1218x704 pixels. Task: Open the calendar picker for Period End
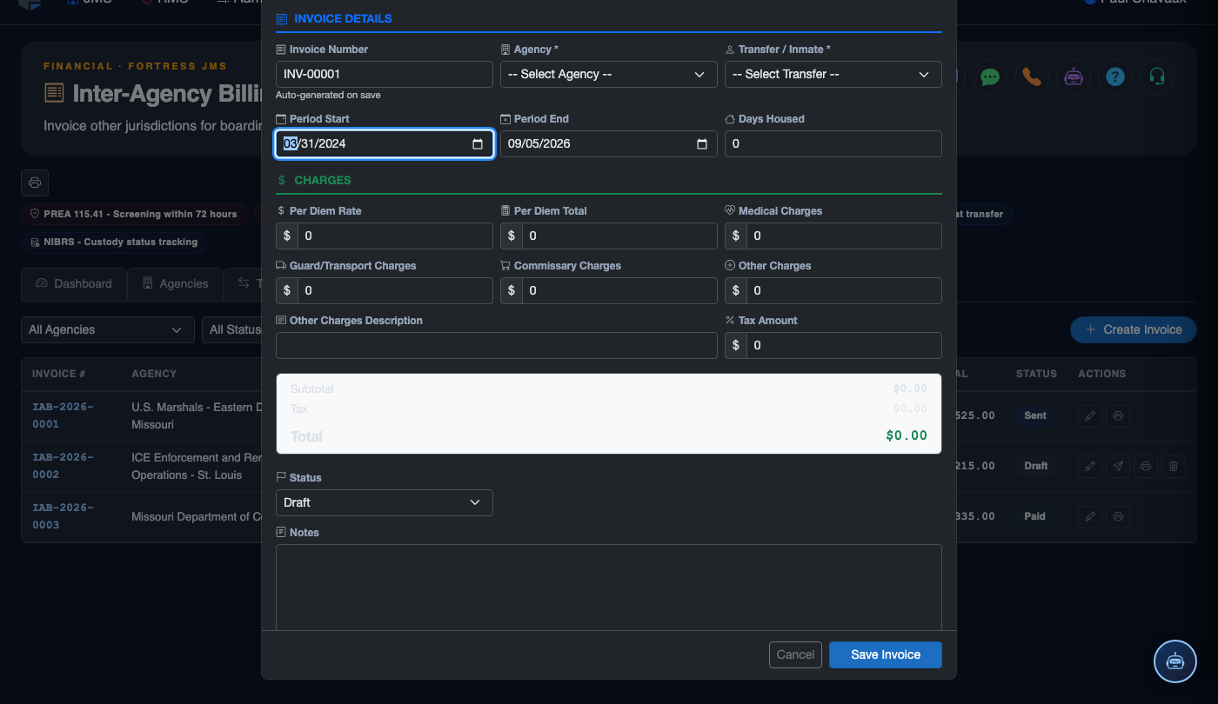[702, 144]
